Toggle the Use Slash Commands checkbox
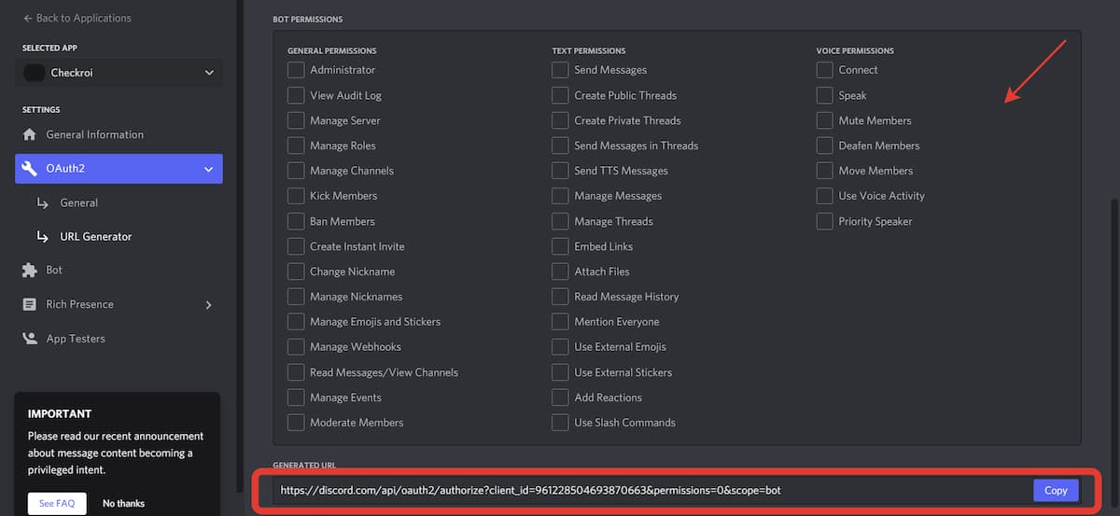 point(560,423)
